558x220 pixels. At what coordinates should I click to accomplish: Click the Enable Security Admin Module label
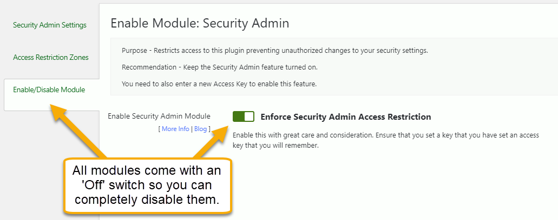[x=159, y=116]
